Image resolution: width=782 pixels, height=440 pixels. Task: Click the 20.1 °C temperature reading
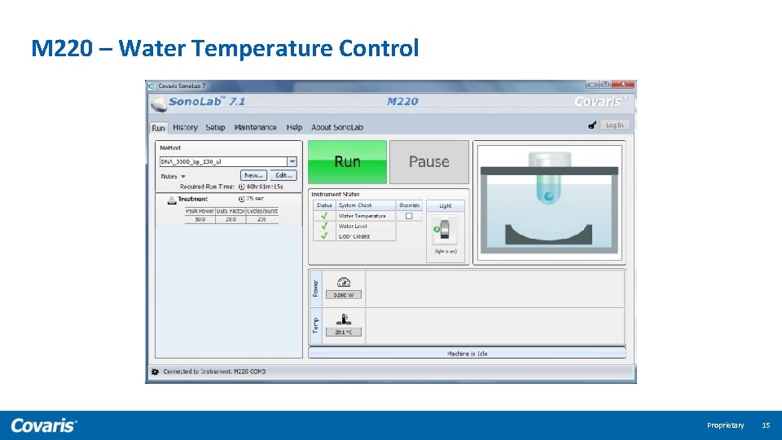click(344, 332)
